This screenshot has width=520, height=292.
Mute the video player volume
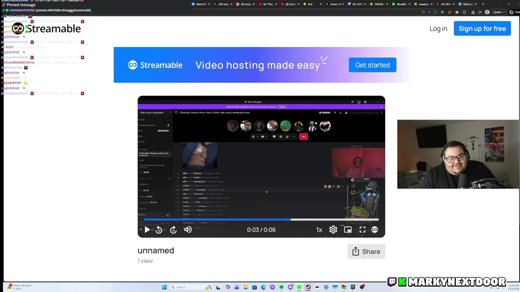pyautogui.click(x=188, y=230)
